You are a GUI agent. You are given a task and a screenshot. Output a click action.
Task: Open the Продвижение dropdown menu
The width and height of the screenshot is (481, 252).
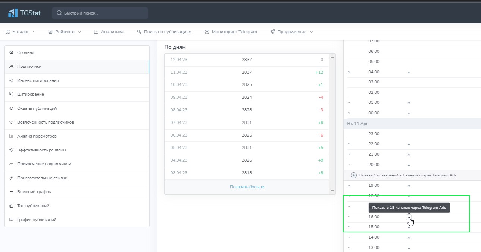[x=292, y=32]
